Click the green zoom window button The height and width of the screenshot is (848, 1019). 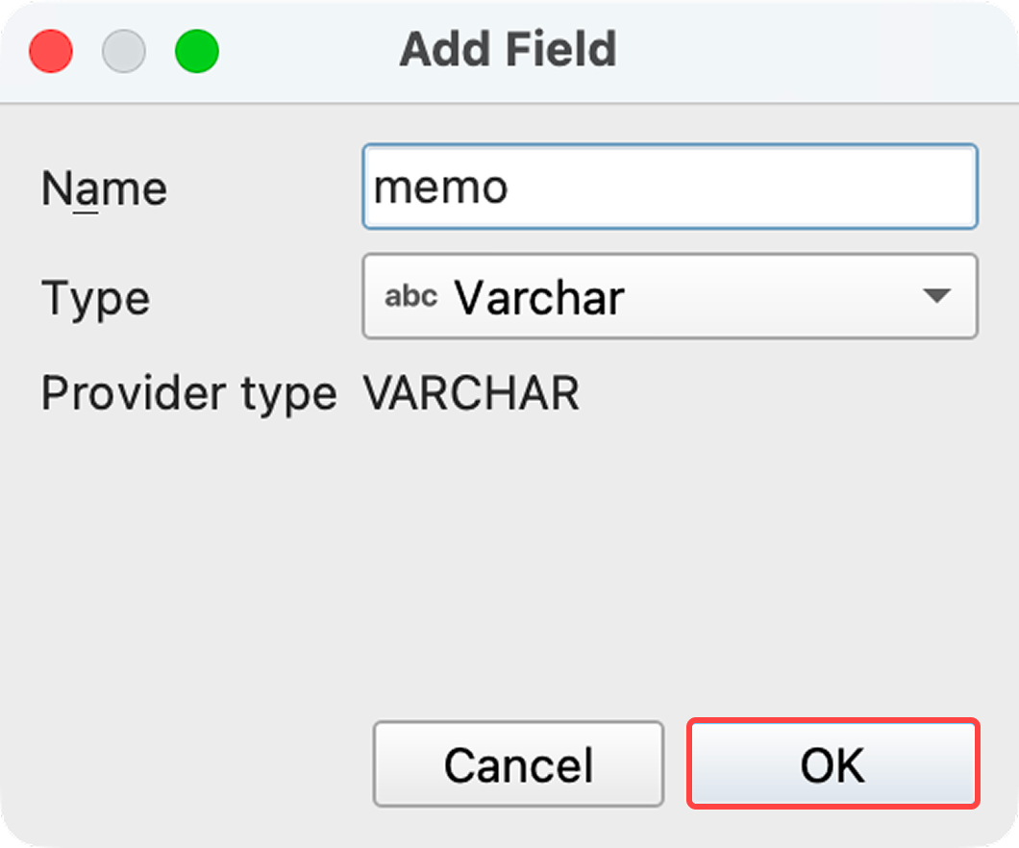click(x=197, y=51)
